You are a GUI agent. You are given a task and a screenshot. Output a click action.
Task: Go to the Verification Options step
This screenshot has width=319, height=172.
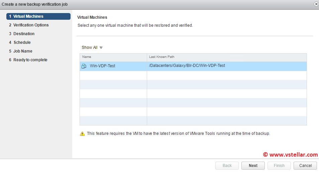[x=31, y=25]
